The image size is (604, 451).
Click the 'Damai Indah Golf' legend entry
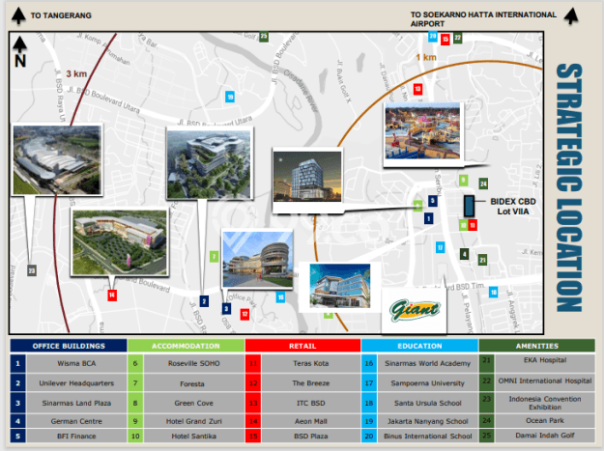[545, 436]
